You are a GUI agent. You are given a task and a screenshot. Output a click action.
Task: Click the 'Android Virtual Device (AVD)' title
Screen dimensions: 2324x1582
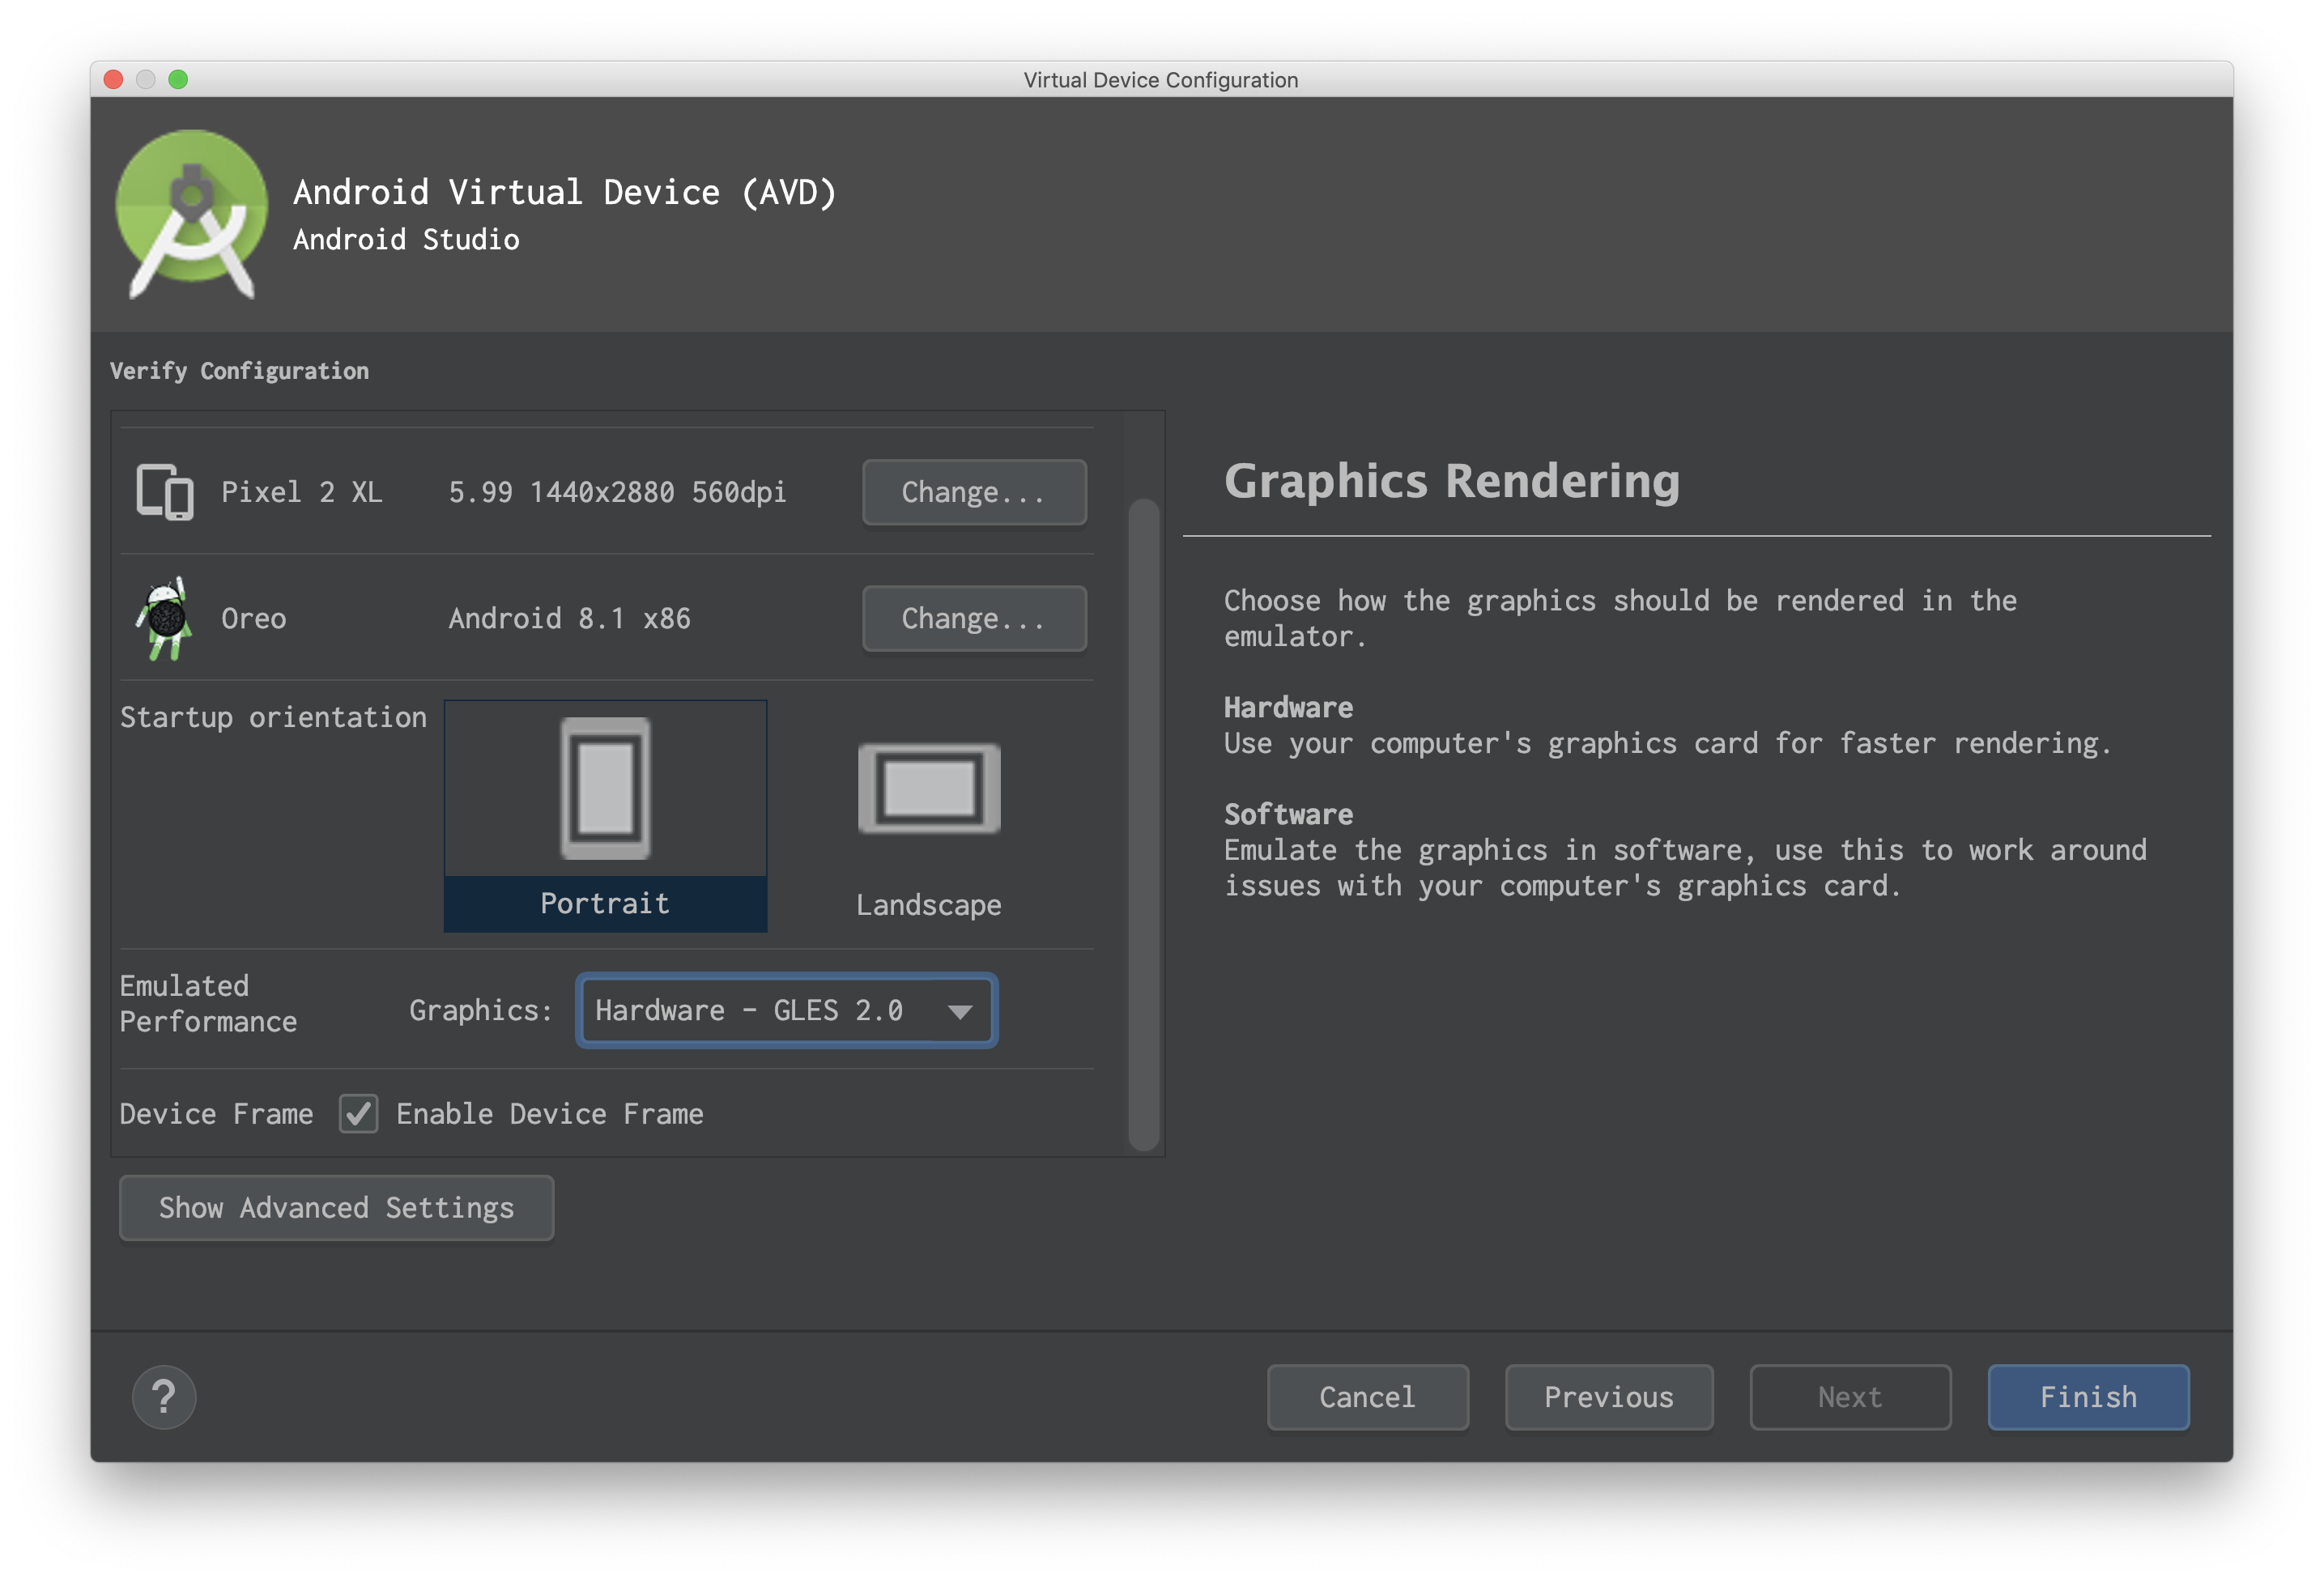[x=564, y=192]
